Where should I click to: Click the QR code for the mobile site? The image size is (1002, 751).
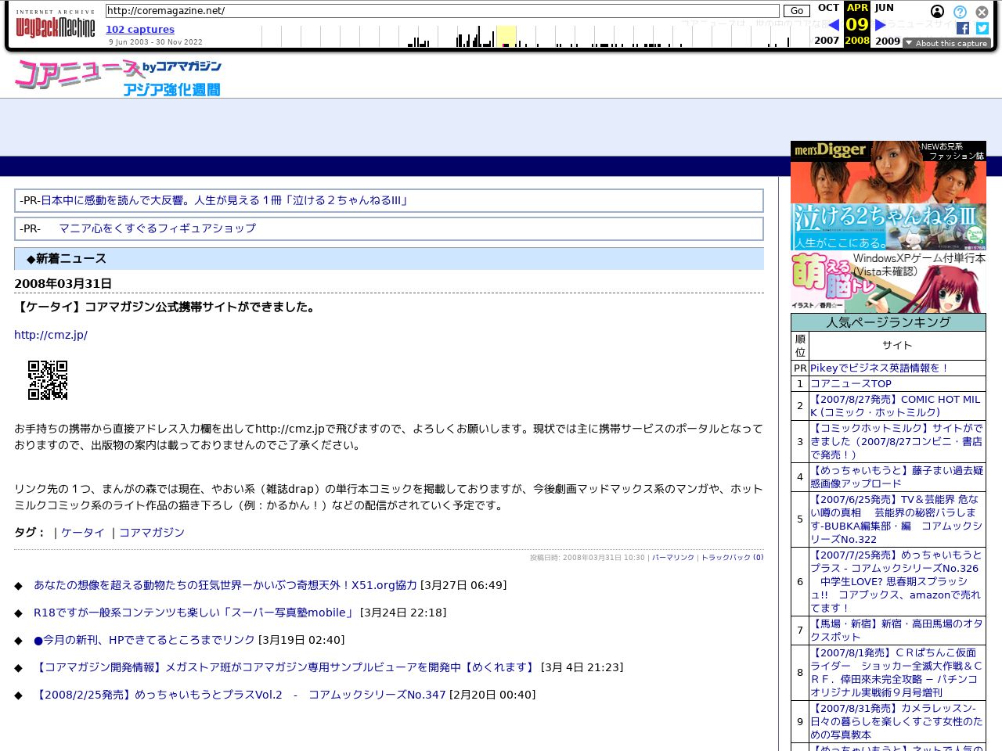[48, 381]
